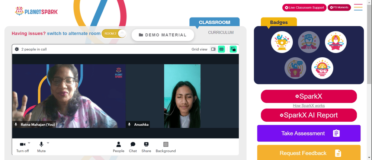
Task: Switch to sidebar speaker view layout
Action: (x=213, y=49)
